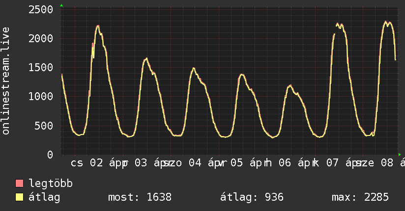The height and width of the screenshot is (211, 405).
Task: Click the 2500 y-axis label
Action: point(41,10)
